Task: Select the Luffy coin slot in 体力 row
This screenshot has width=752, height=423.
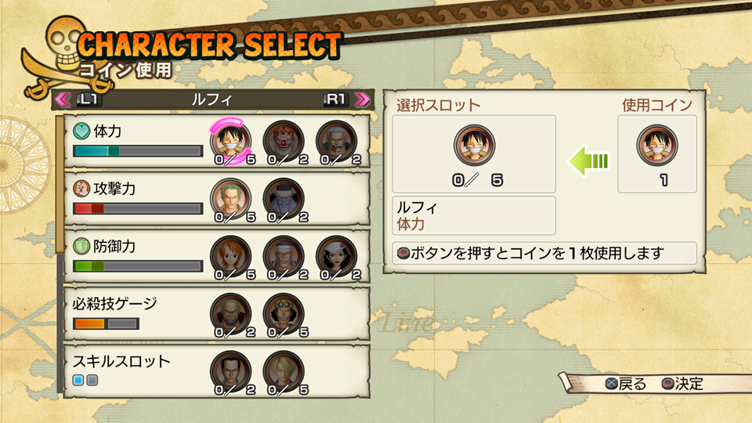Action: [x=230, y=140]
